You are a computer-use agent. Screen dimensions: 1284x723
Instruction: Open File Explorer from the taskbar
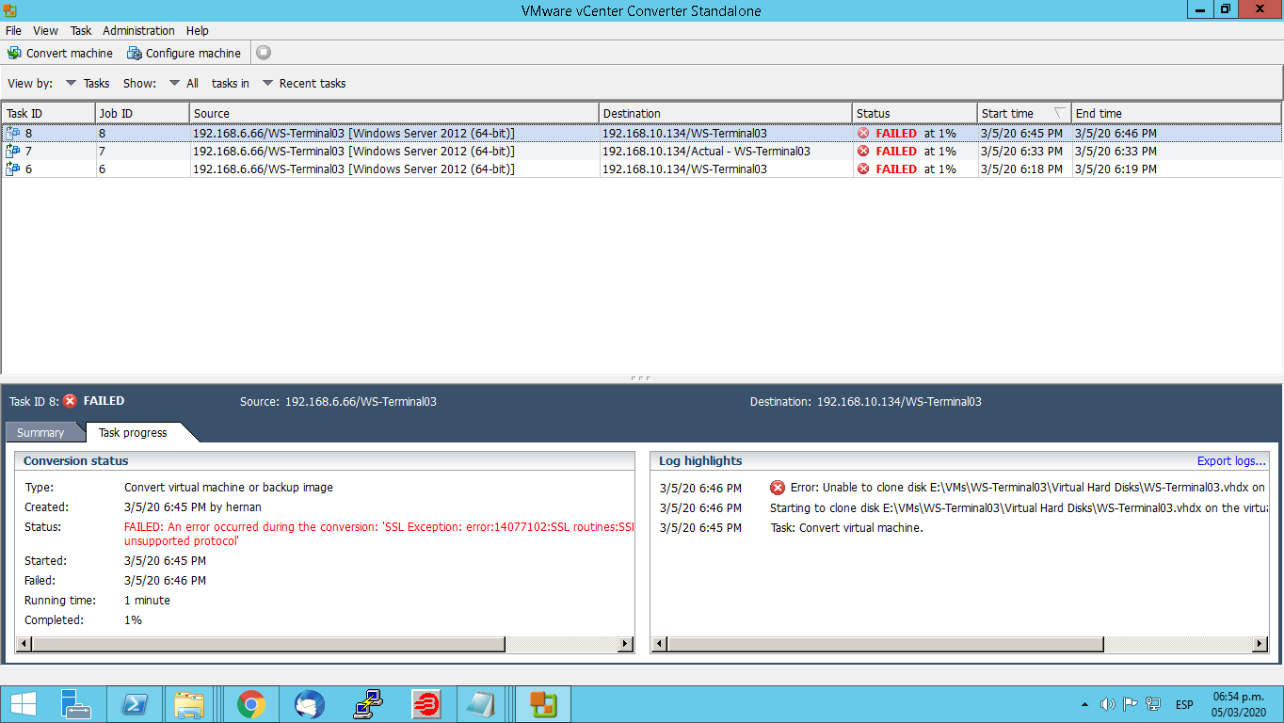click(191, 704)
